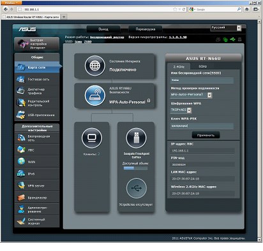Image resolution: width=263 pixels, height=251 pixels.
Task: Open the browser bookmarks menu button
Action: tap(256, 10)
